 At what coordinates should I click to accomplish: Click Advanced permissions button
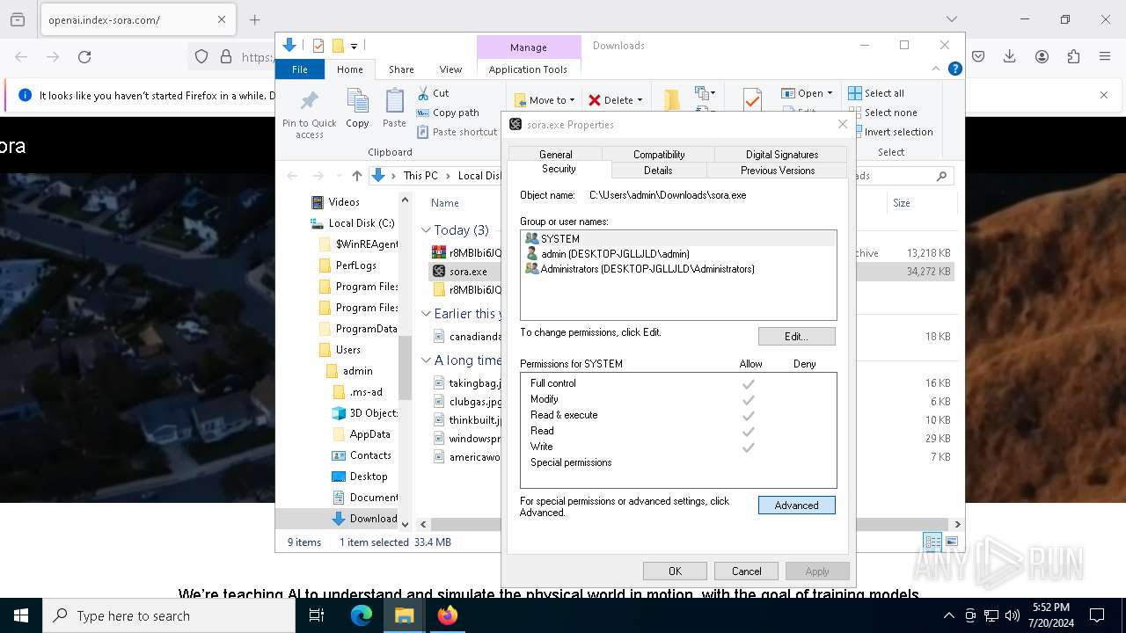[797, 506]
